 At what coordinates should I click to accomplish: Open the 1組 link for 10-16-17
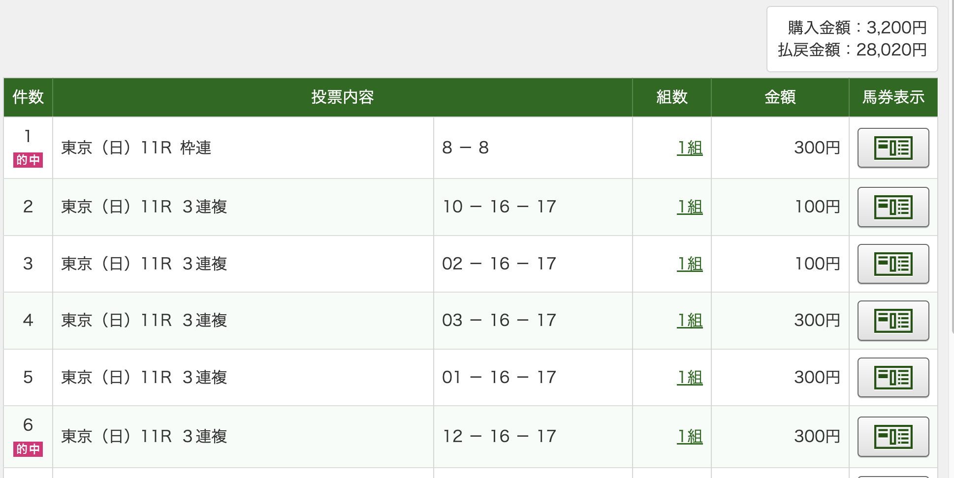tap(690, 207)
